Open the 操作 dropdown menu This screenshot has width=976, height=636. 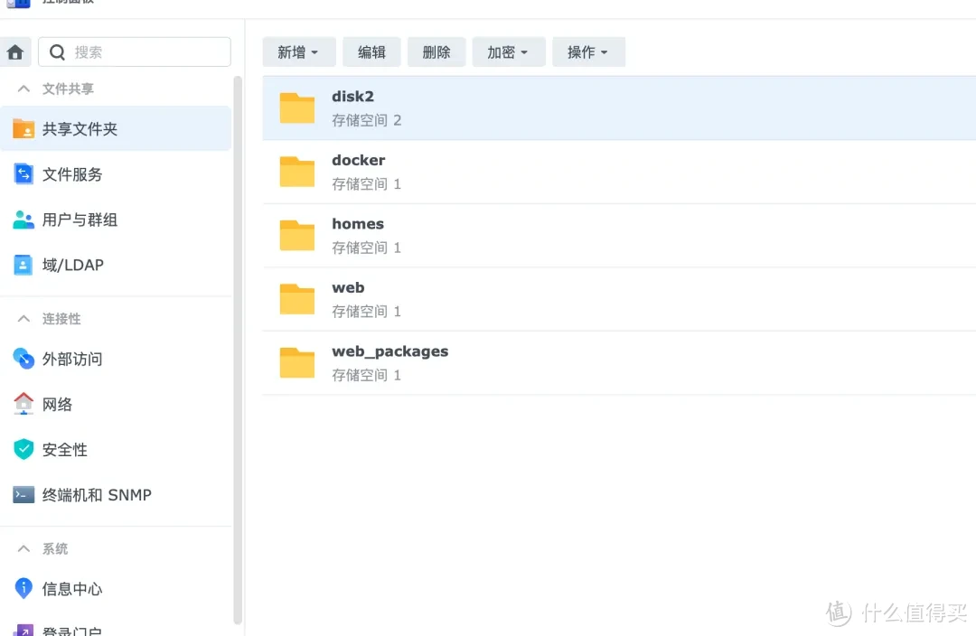(588, 51)
